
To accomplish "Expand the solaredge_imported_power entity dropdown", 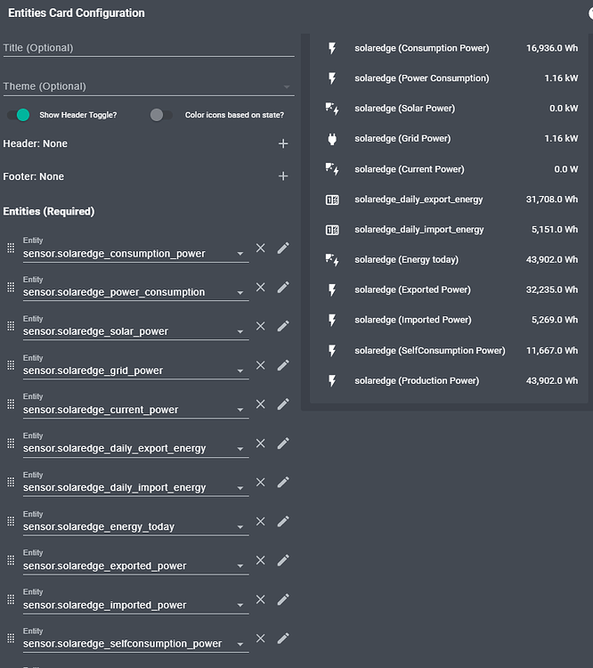I will pyautogui.click(x=240, y=606).
